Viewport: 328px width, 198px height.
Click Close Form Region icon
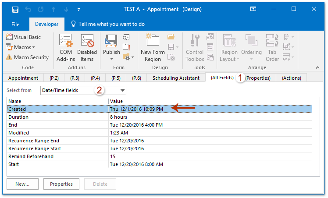tap(171, 57)
